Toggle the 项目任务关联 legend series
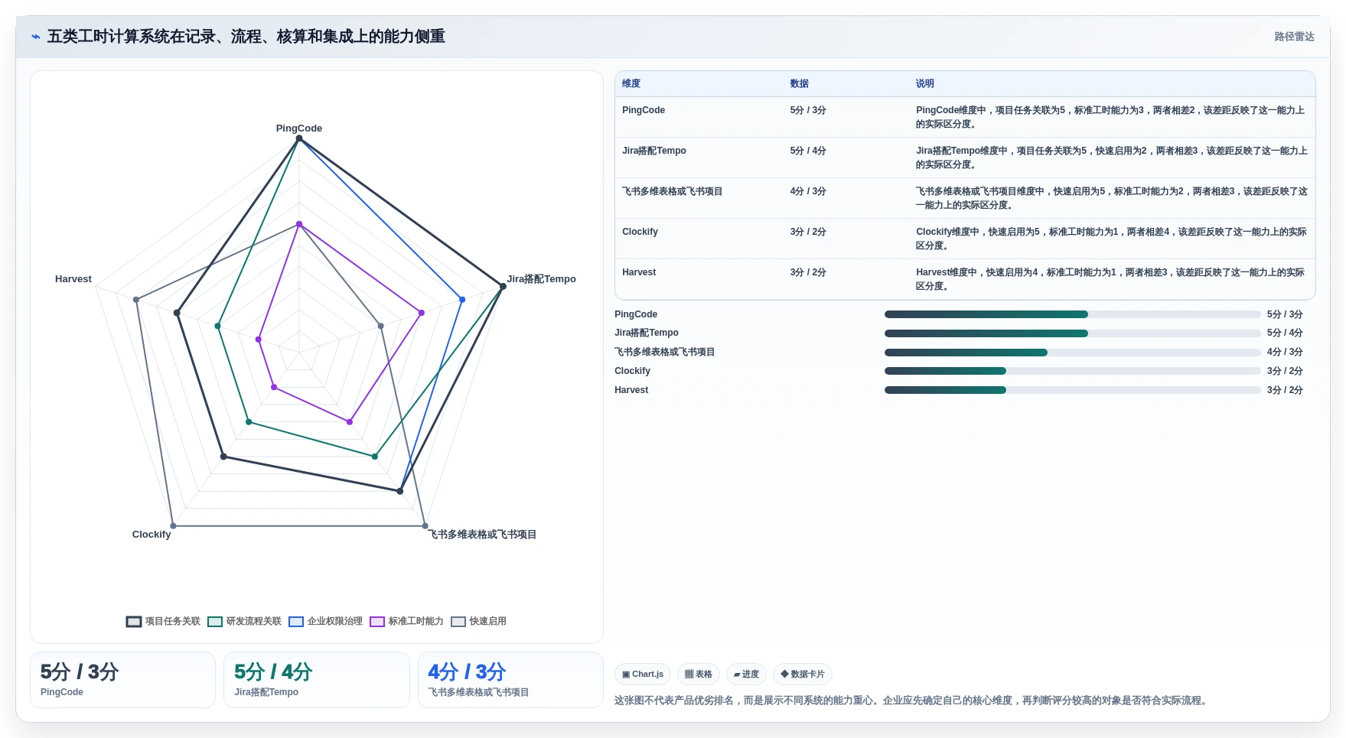This screenshot has height=738, width=1346. [x=163, y=621]
